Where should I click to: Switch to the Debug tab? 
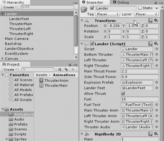coord(121,2)
